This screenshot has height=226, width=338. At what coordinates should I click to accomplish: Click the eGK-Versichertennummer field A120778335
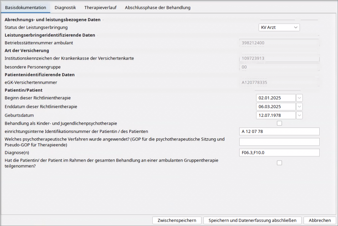click(x=279, y=82)
